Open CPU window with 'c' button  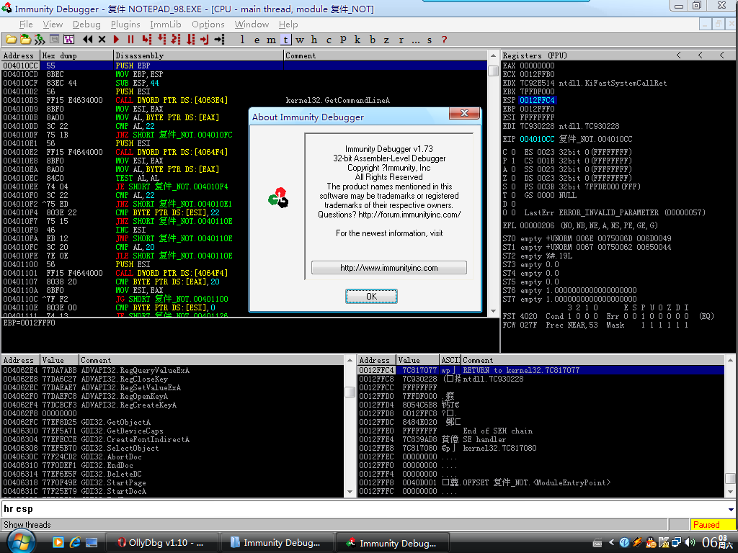coord(329,40)
